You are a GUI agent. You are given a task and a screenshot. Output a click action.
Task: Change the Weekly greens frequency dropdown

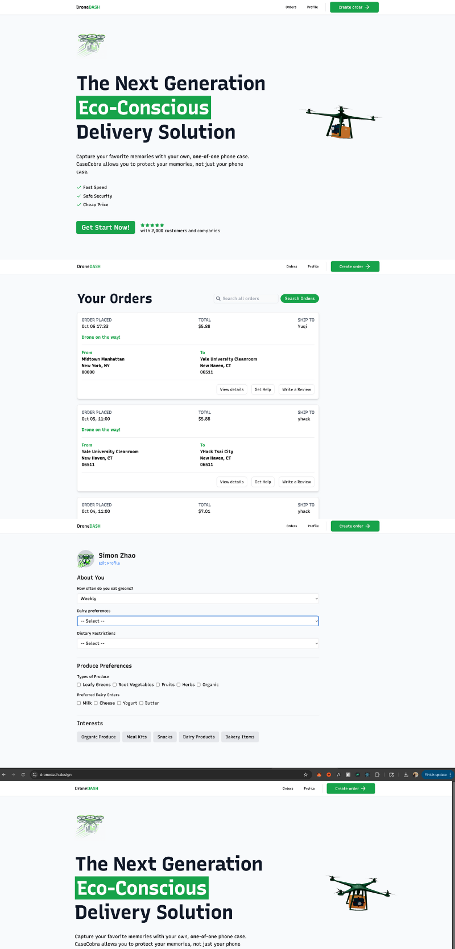click(x=198, y=598)
